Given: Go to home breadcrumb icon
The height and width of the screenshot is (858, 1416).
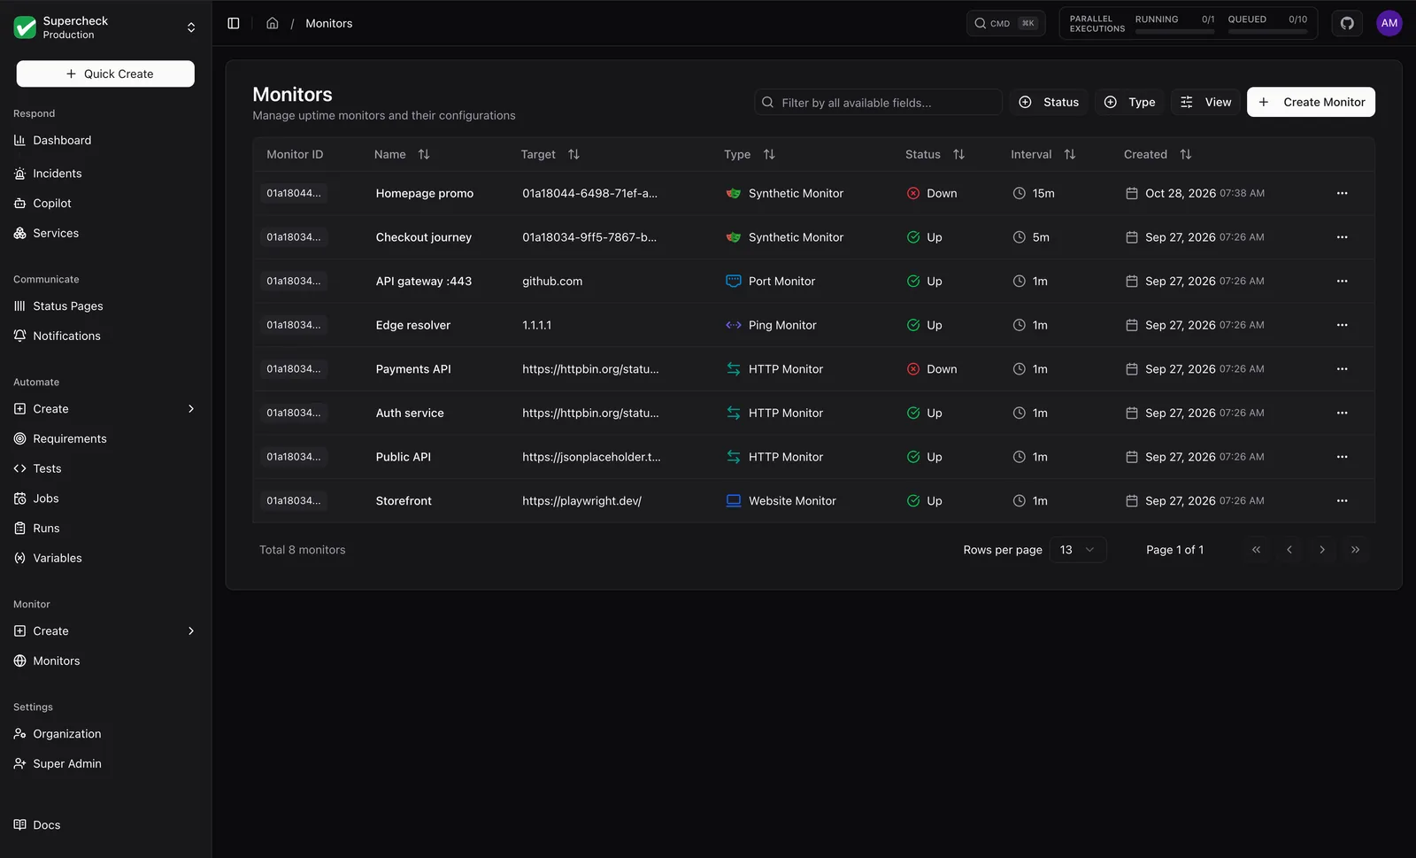Looking at the screenshot, I should [273, 23].
